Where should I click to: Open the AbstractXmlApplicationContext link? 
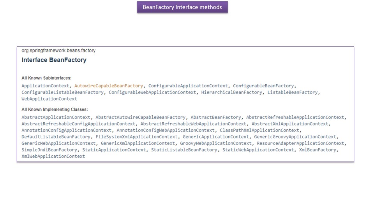(x=290, y=124)
